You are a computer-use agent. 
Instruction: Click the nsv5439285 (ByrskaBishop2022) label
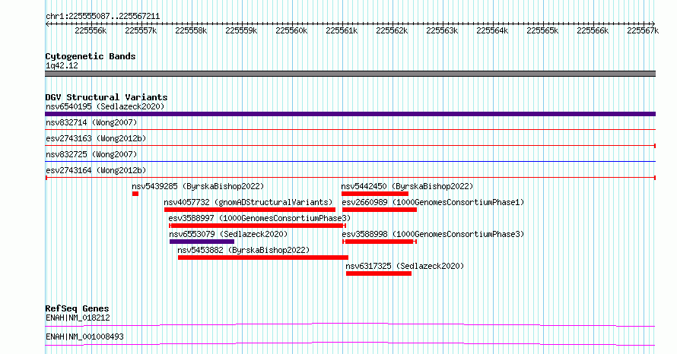click(x=198, y=186)
